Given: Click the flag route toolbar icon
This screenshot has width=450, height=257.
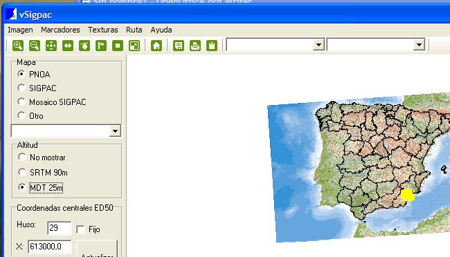Looking at the screenshot, I should (x=101, y=46).
